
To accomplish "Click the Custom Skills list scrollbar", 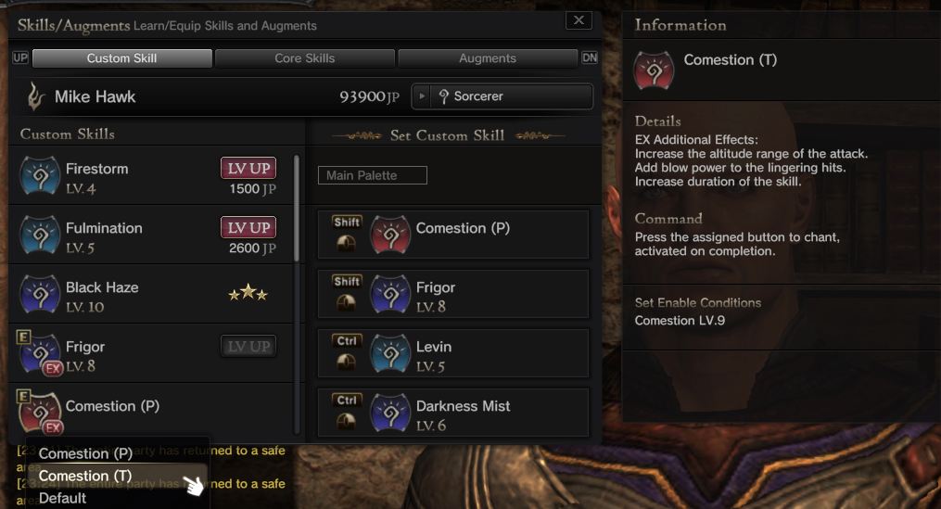I will (x=297, y=209).
